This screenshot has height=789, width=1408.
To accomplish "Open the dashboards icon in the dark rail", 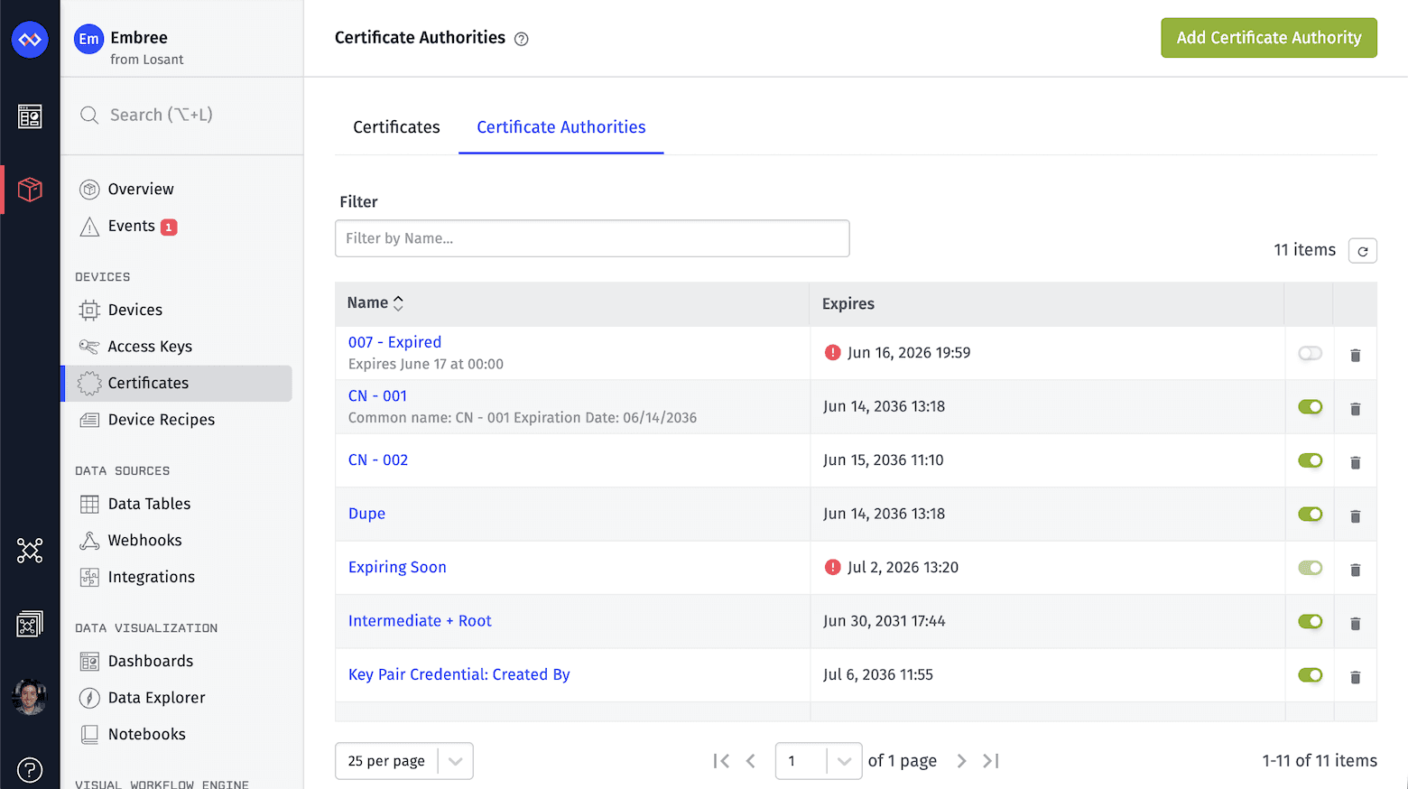I will 30,116.
